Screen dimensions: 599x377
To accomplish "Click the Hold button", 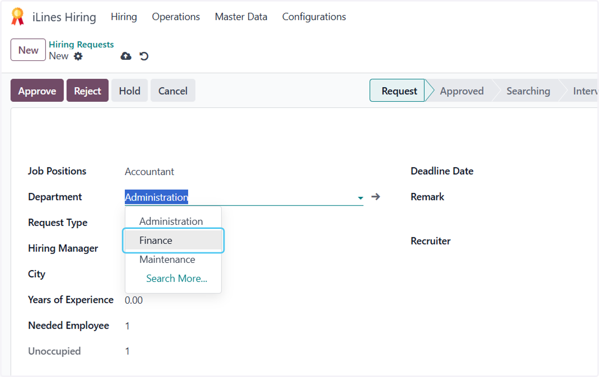I will click(129, 91).
